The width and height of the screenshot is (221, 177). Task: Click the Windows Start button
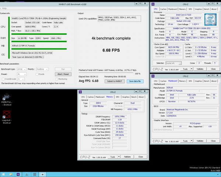coord(3,174)
